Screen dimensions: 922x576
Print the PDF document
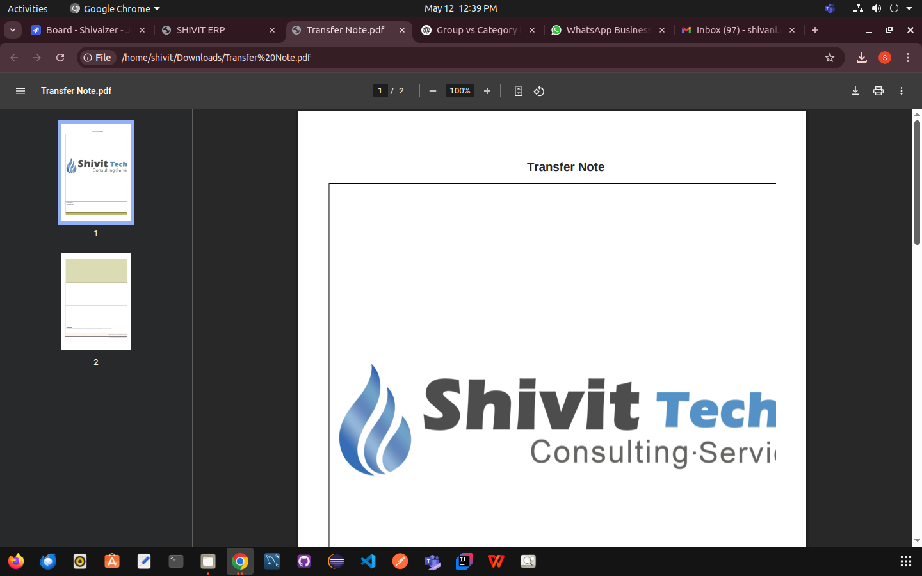[878, 91]
